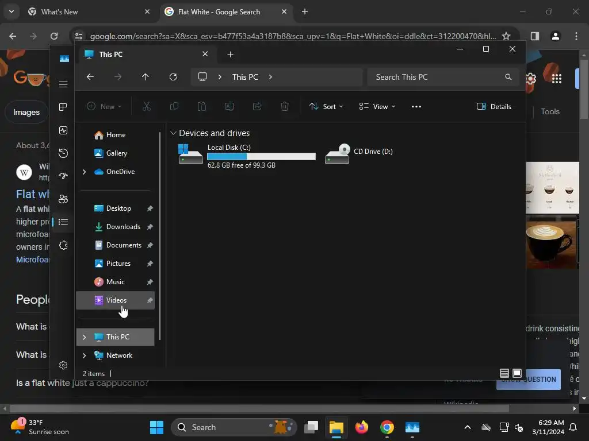This screenshot has width=589, height=441.
Task: Click Chrome address bar URL
Action: pos(293,36)
